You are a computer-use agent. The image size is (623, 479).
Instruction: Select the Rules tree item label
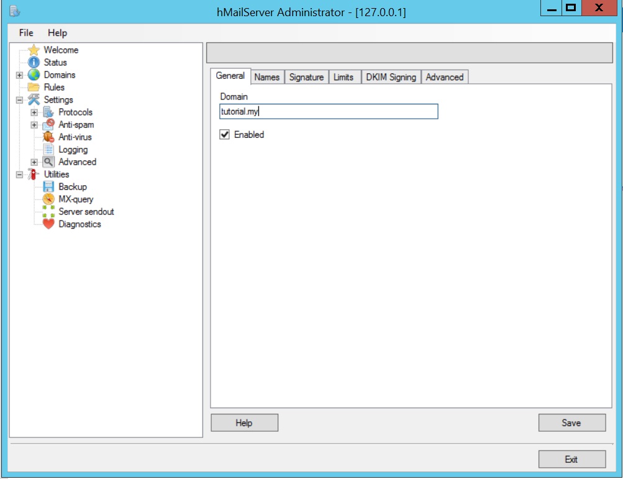click(54, 87)
